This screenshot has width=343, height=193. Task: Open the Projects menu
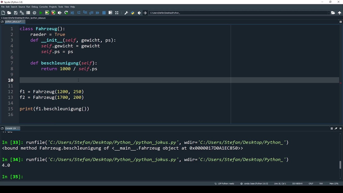tap(53, 7)
